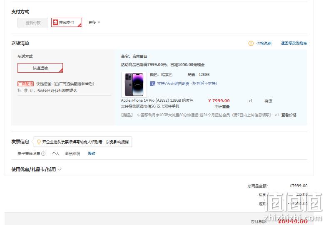Click the invoice tip lightbulb icon

[x=39, y=142]
